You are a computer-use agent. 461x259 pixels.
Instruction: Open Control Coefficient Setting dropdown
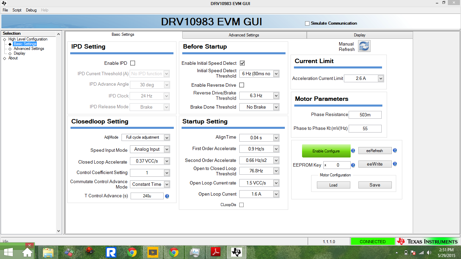(x=167, y=173)
